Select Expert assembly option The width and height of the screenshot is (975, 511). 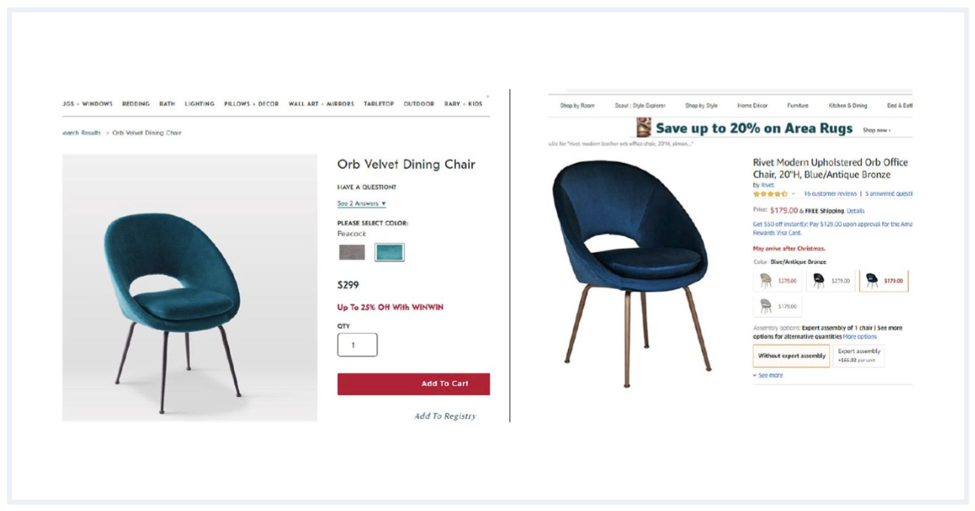coord(858,356)
